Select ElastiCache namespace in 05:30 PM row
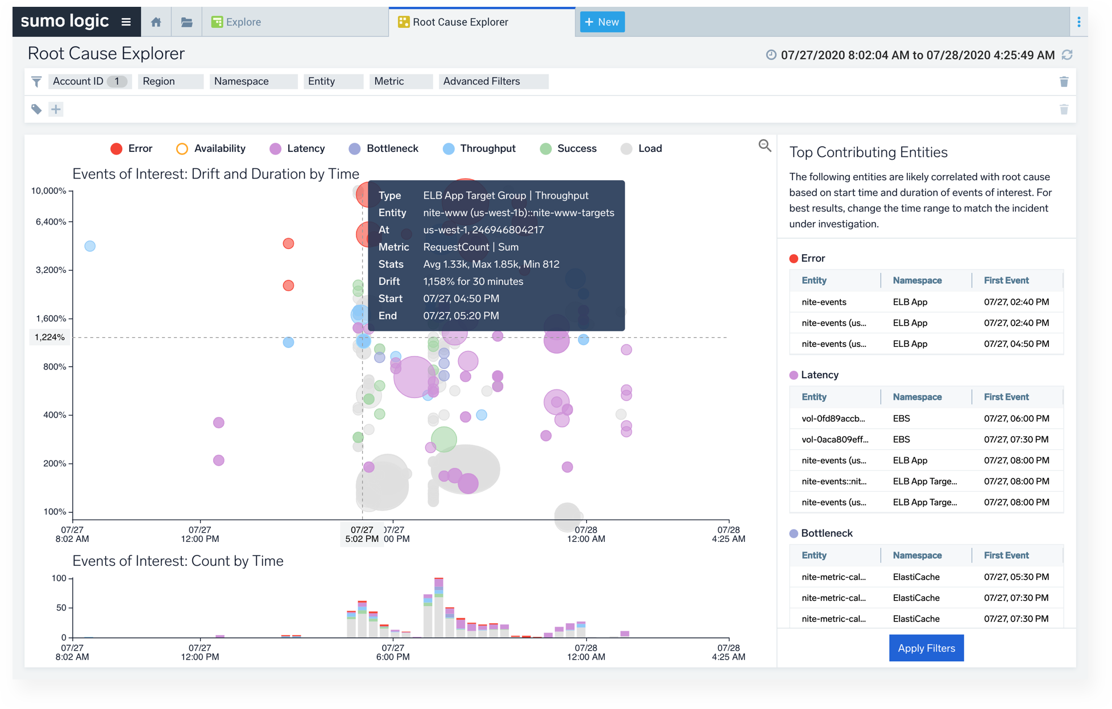This screenshot has width=1112, height=709. coord(916,577)
